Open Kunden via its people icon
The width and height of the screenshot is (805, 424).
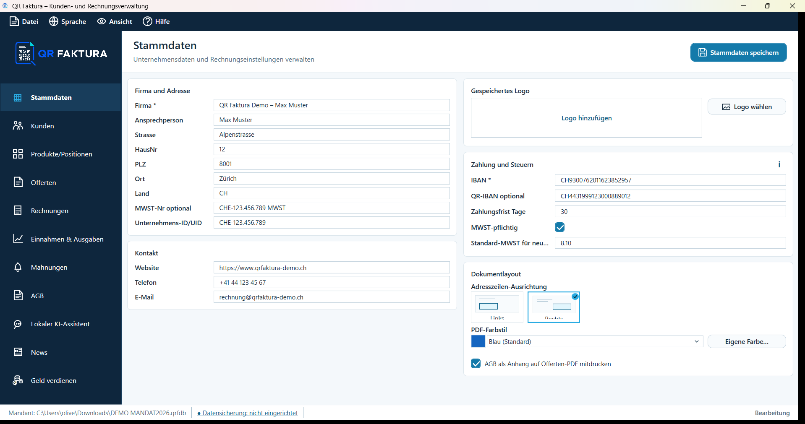(18, 125)
